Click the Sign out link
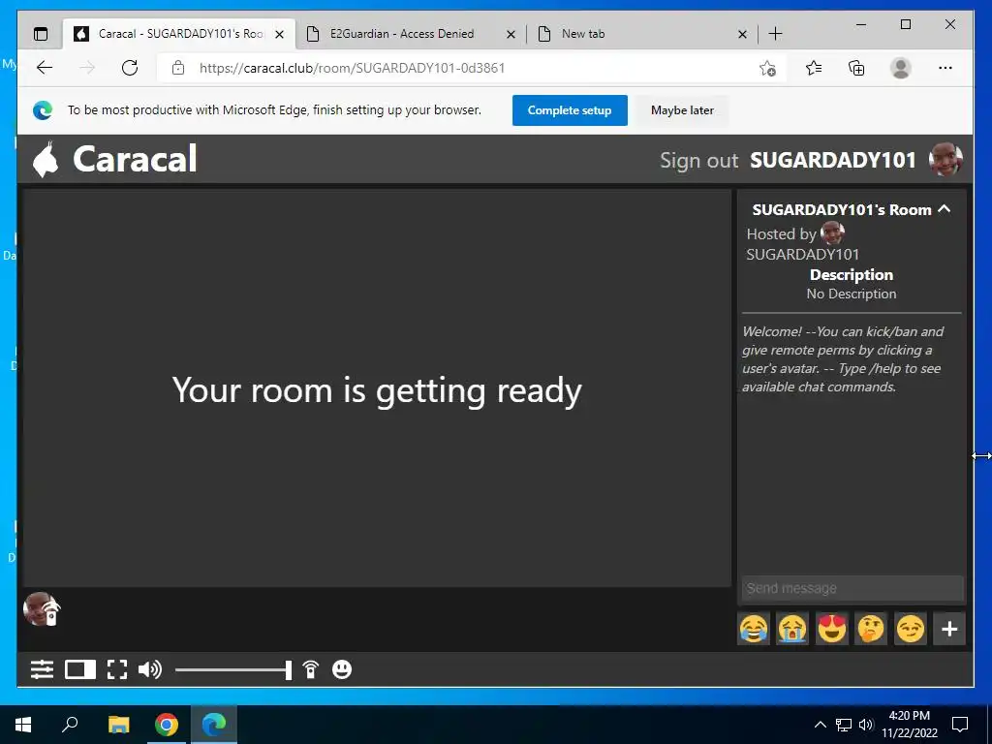This screenshot has width=992, height=744. [699, 160]
